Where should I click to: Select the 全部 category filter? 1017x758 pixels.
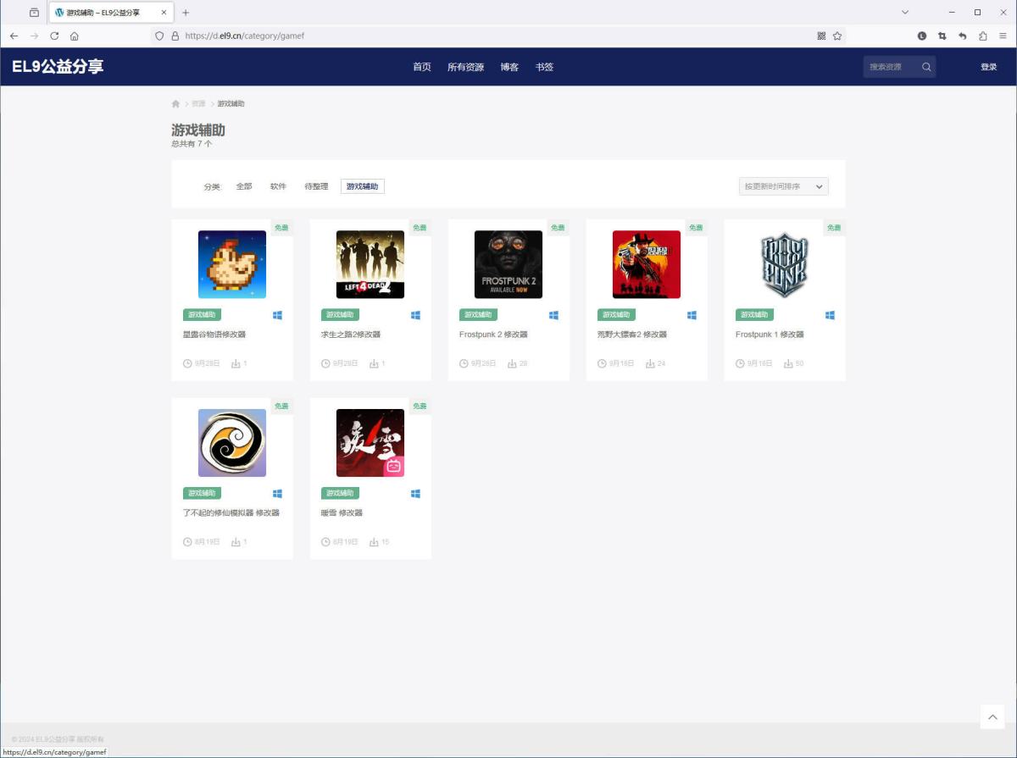244,186
